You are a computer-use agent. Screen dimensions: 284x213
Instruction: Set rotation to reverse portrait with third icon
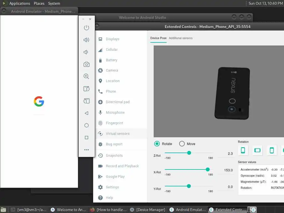pos(272,150)
